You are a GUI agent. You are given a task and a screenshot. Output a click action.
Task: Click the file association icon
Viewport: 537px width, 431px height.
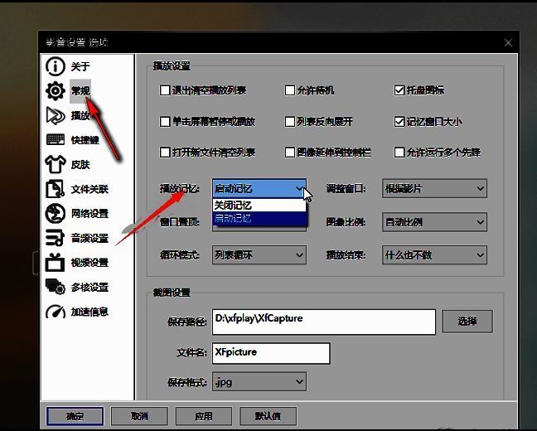click(56, 189)
